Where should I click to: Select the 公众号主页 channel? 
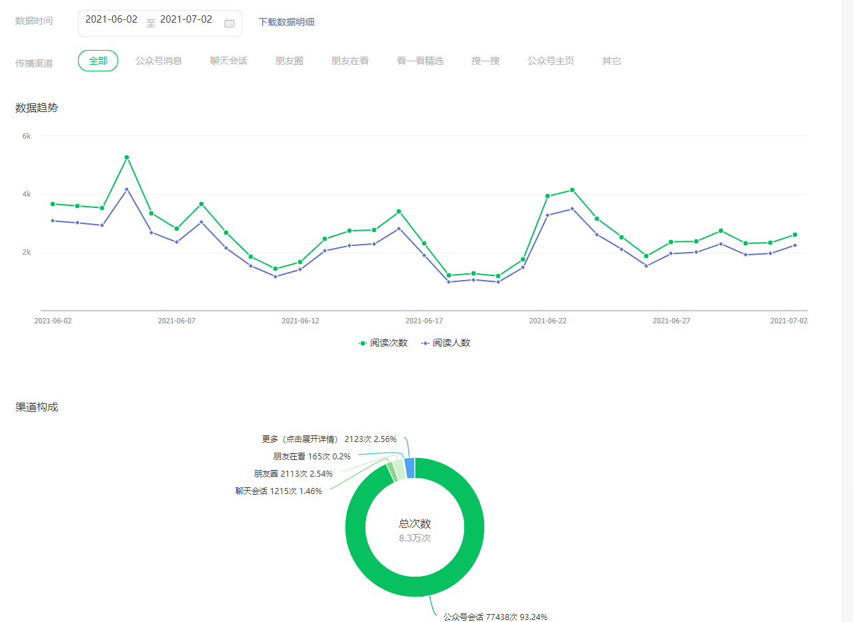click(551, 61)
